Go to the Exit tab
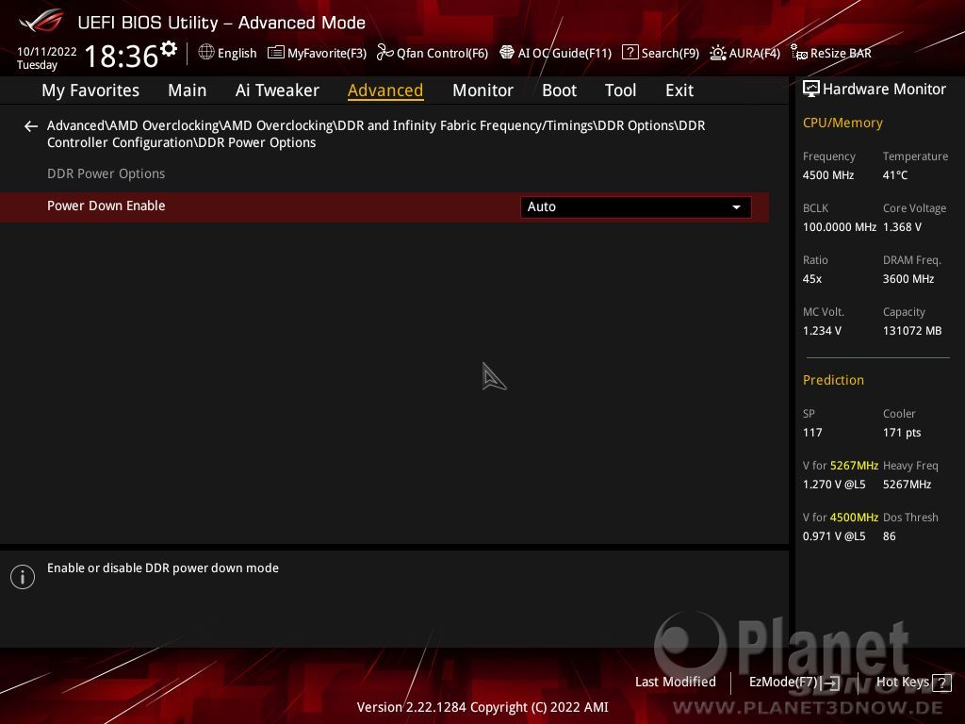The image size is (965, 724). pyautogui.click(x=679, y=90)
